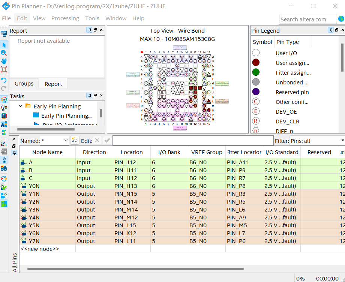Click the globe icon next to the search box

(x=341, y=18)
